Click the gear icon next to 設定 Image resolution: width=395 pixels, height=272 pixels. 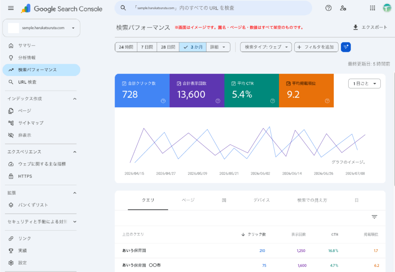pos(11,263)
